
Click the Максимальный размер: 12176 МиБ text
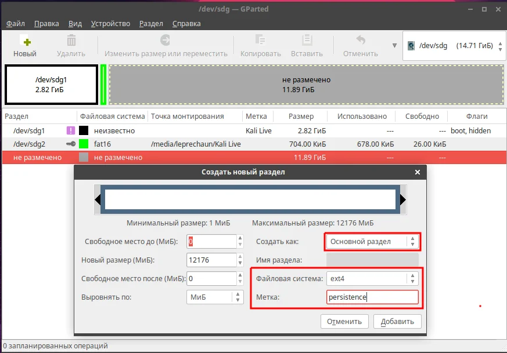click(x=312, y=223)
